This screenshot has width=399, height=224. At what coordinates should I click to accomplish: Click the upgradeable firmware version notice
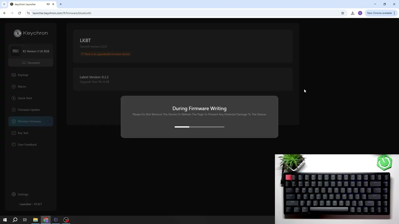click(x=105, y=54)
